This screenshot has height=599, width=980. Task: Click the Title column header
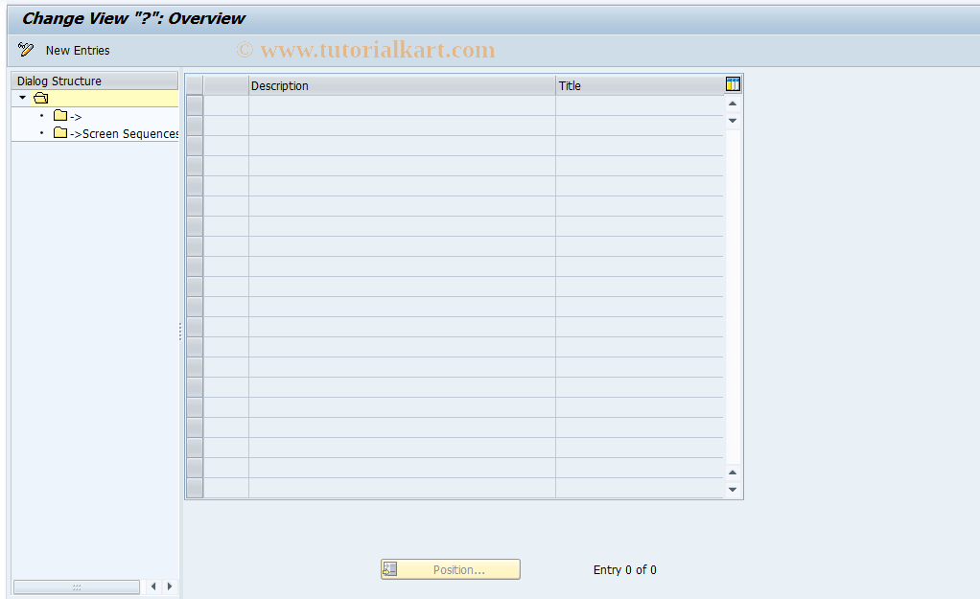(x=640, y=85)
